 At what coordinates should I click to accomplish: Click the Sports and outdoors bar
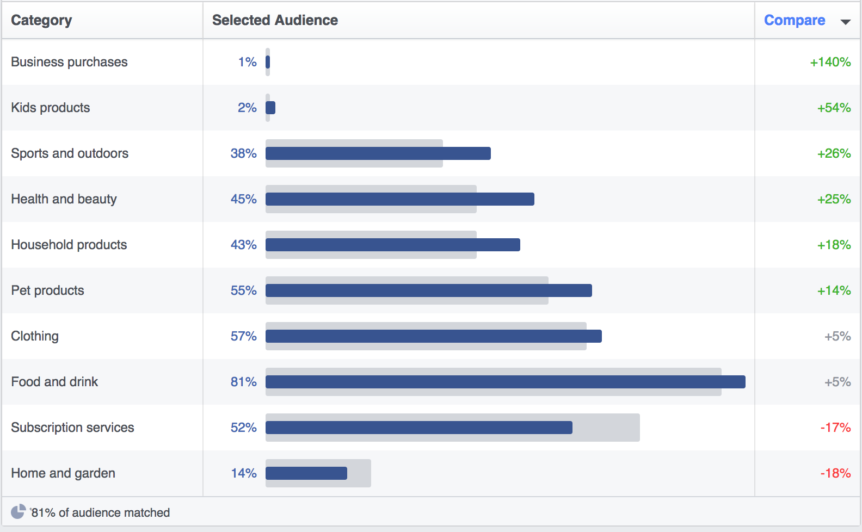click(378, 153)
